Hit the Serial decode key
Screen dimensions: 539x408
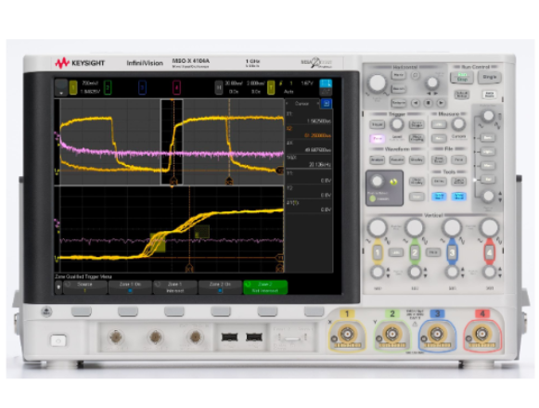488,138
